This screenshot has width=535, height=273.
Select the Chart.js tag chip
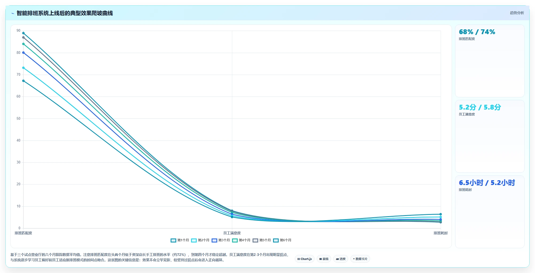(x=305, y=259)
